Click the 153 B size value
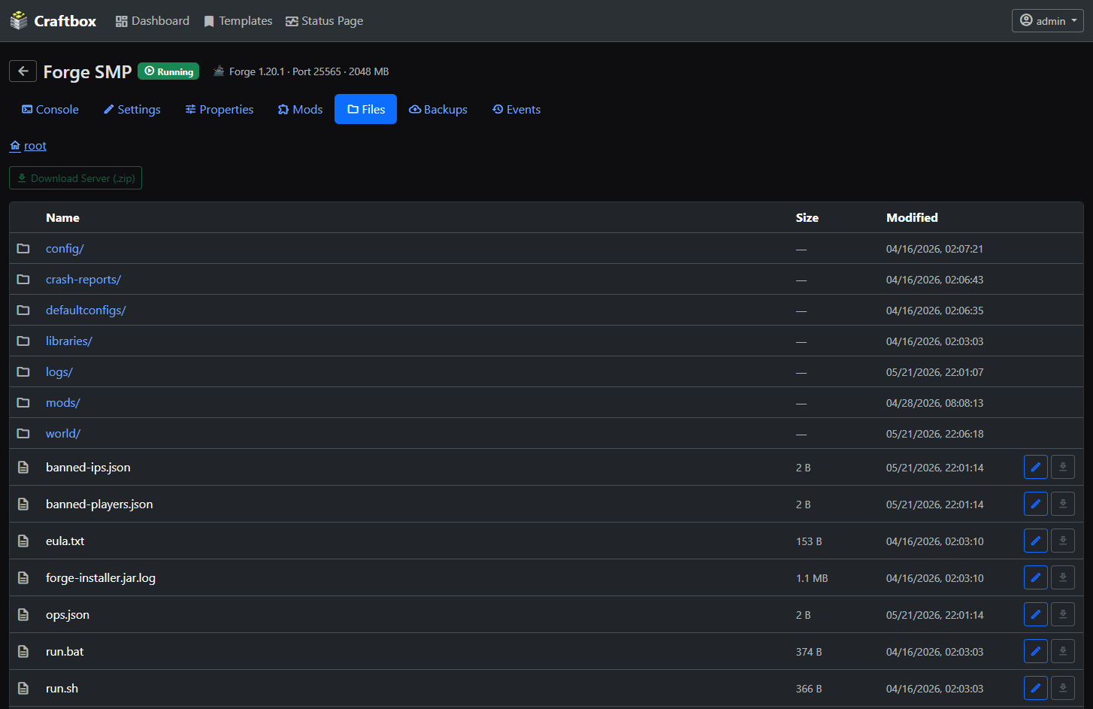This screenshot has height=709, width=1093. click(809, 541)
